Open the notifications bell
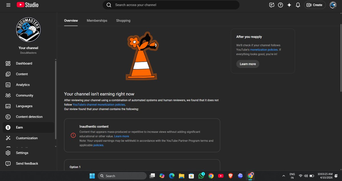Image resolution: width=342 pixels, height=181 pixels. [x=298, y=5]
